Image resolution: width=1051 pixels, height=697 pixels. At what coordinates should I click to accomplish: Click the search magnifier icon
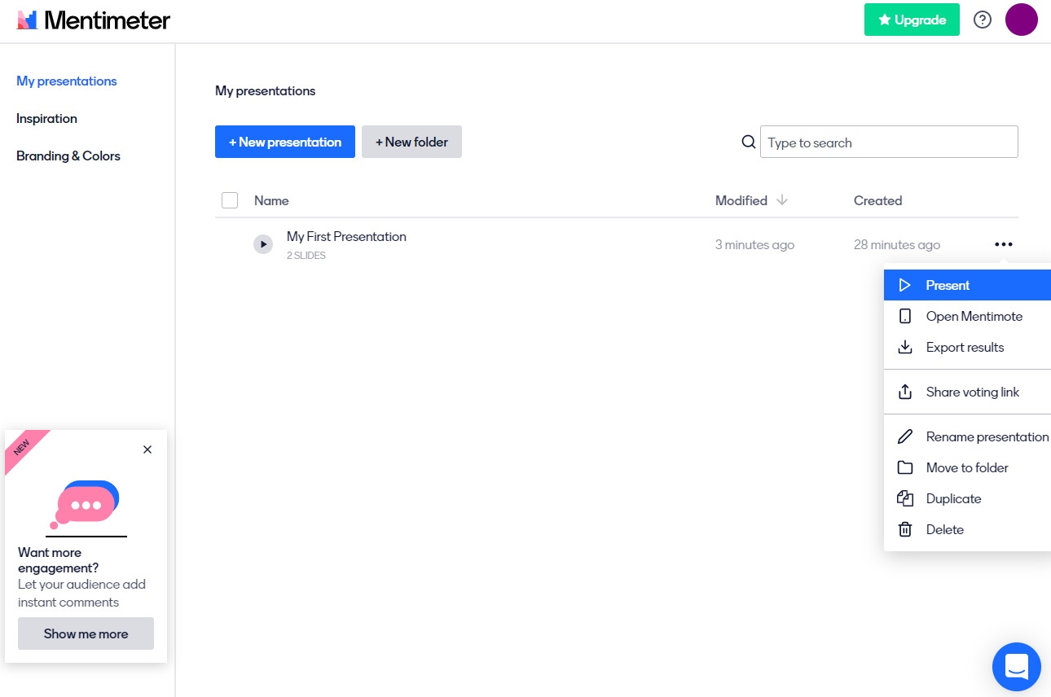[749, 142]
